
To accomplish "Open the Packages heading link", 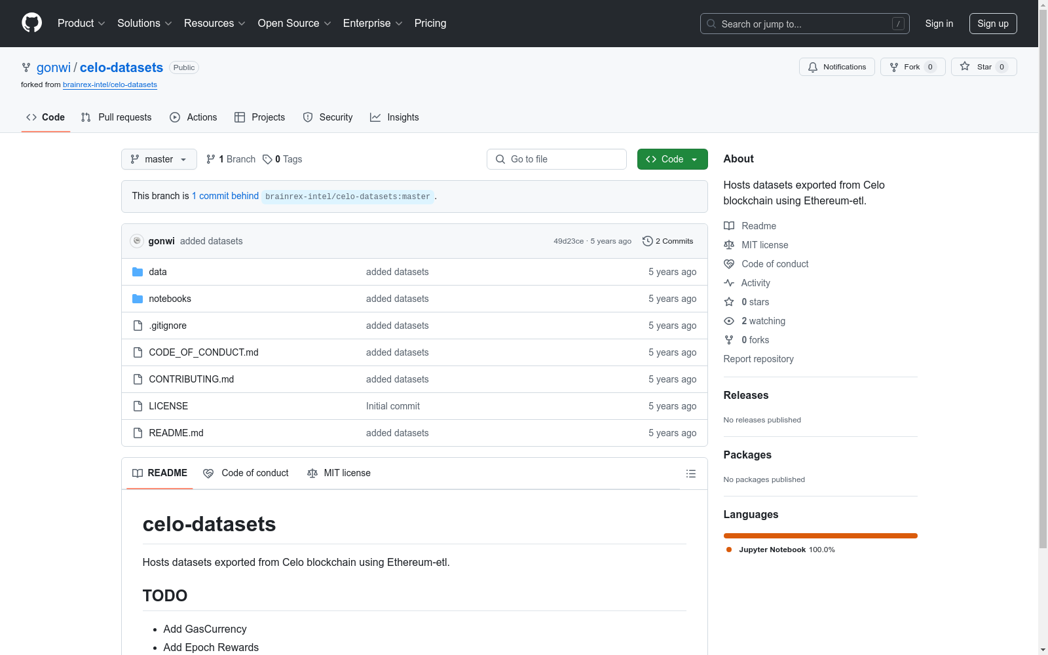I will (747, 455).
